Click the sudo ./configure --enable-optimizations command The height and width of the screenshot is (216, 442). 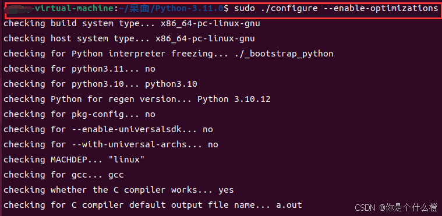click(336, 9)
